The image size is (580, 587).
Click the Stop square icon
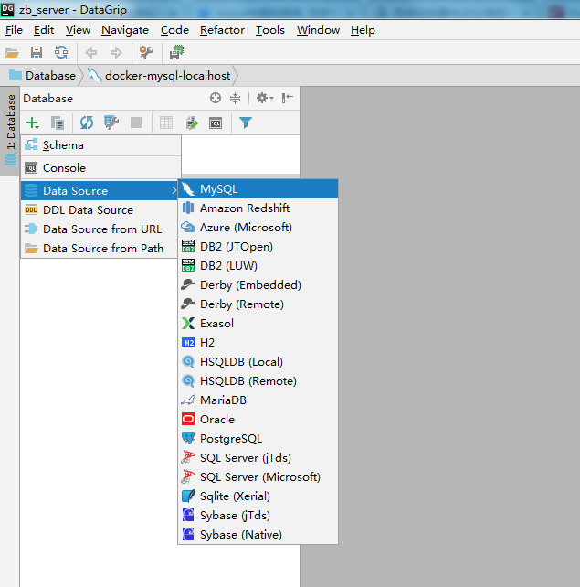tap(136, 123)
